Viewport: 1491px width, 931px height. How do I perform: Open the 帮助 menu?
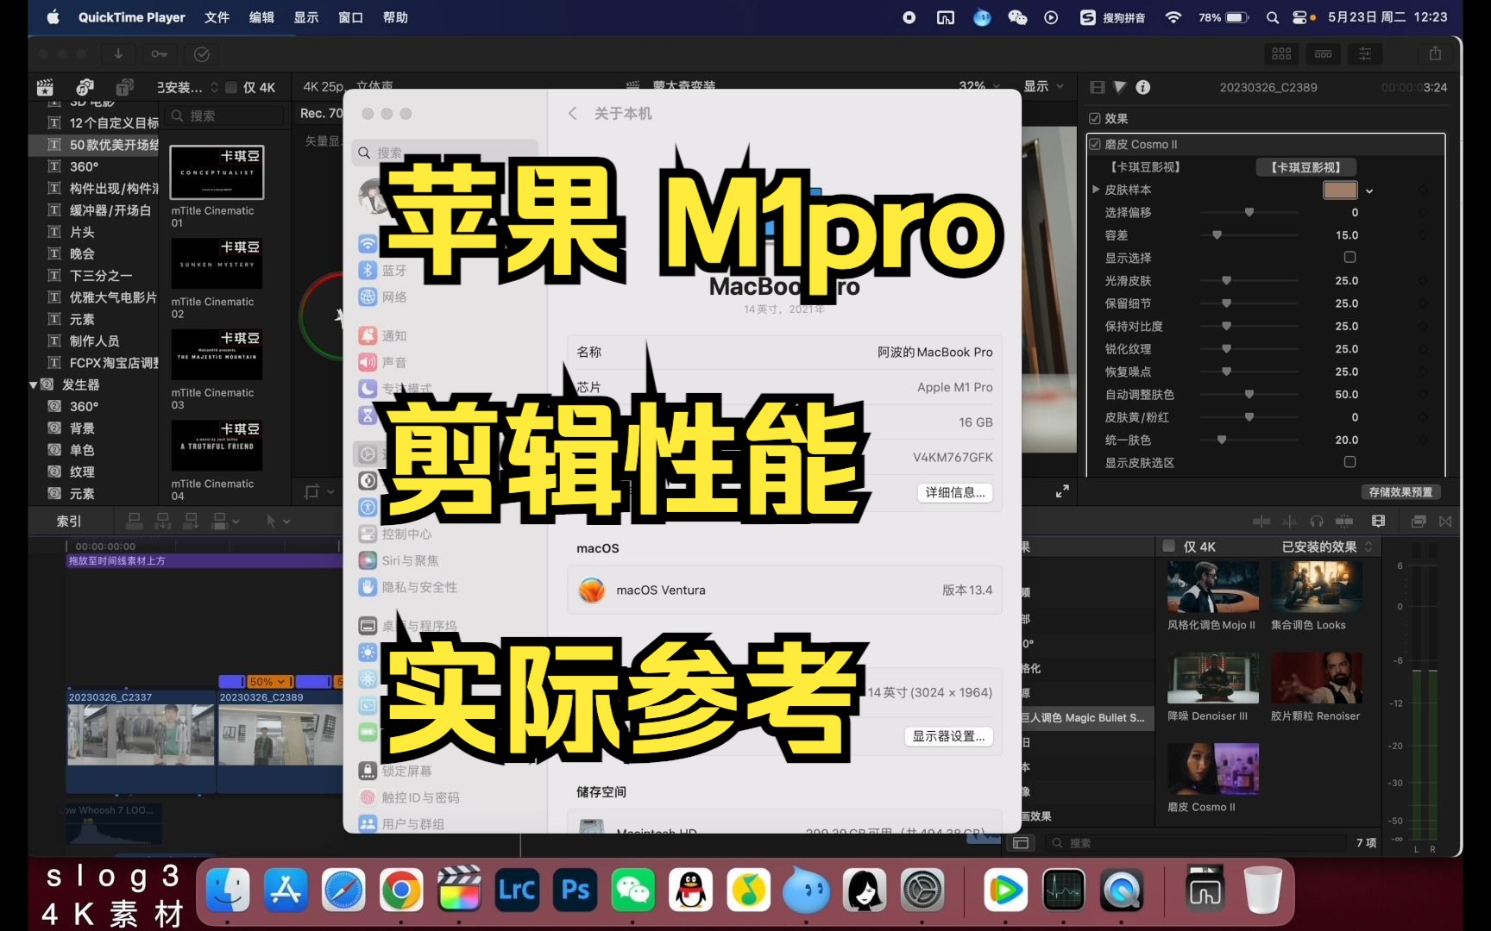(395, 17)
